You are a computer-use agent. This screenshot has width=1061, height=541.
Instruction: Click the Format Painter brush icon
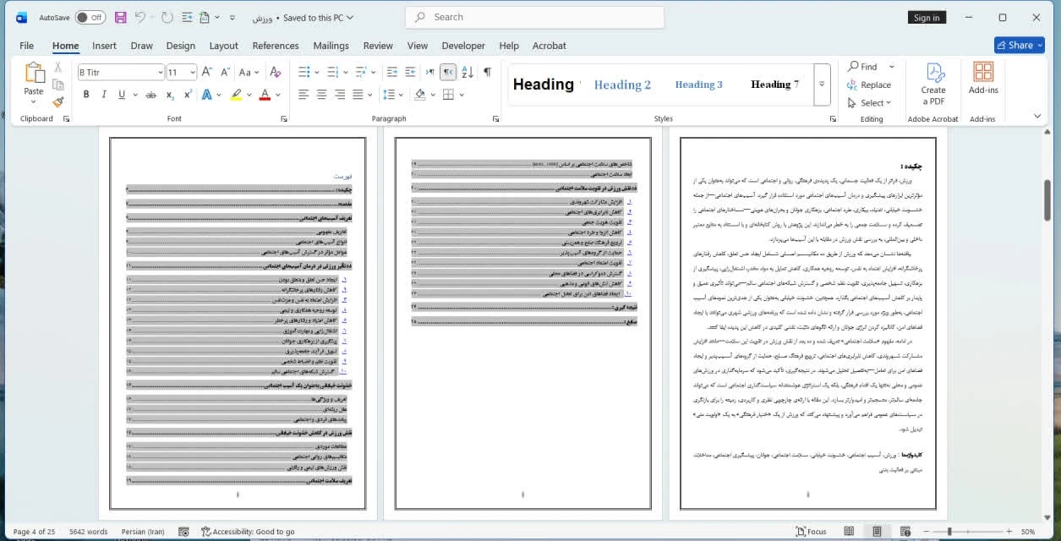coord(58,102)
